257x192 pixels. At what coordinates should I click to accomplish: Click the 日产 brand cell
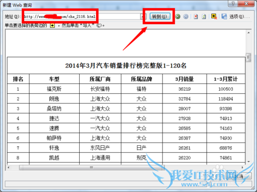[x=141, y=148]
